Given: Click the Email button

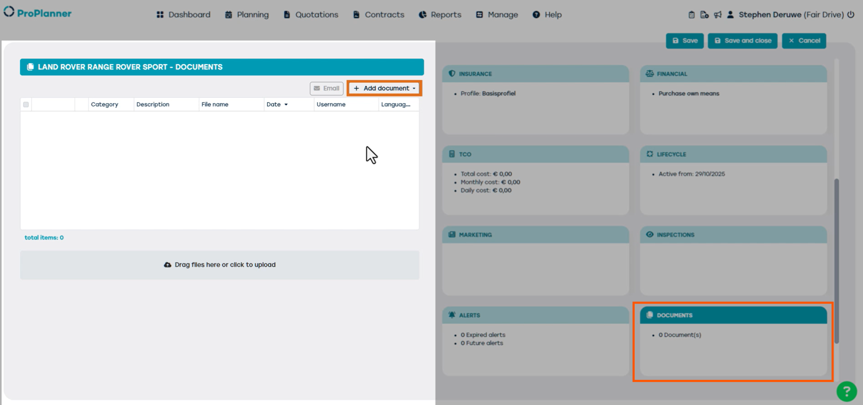Looking at the screenshot, I should [326, 88].
